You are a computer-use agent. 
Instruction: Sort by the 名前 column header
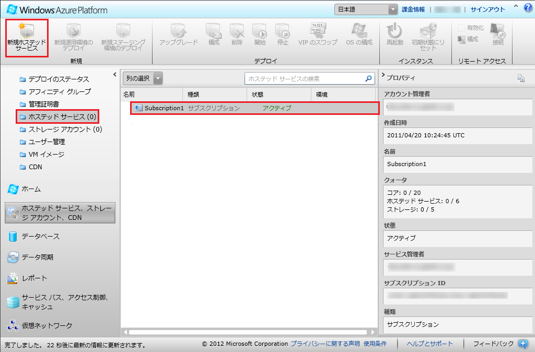152,95
